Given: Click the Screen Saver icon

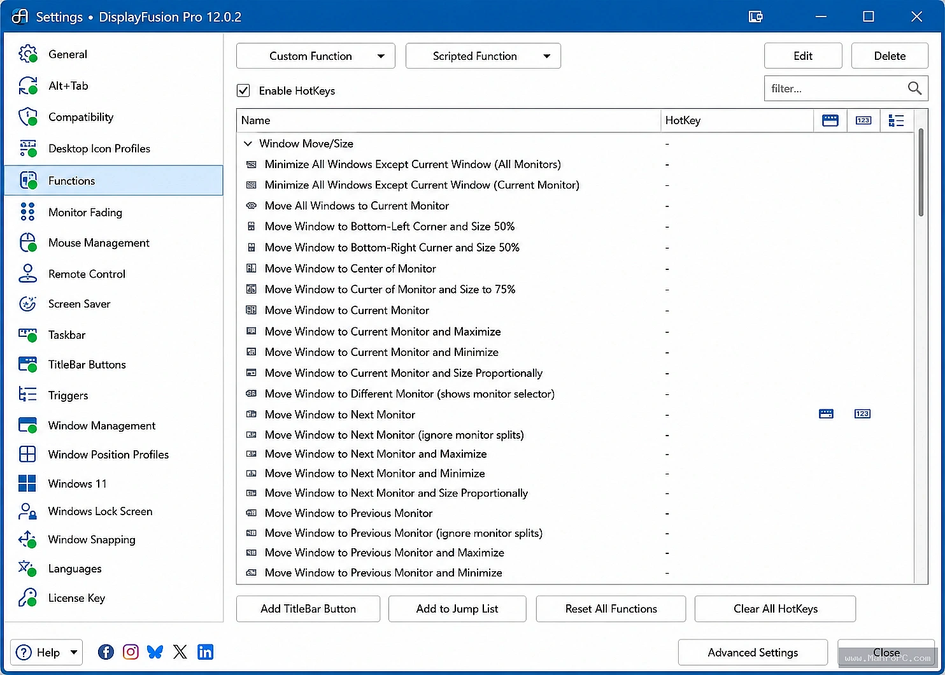Looking at the screenshot, I should (x=27, y=304).
